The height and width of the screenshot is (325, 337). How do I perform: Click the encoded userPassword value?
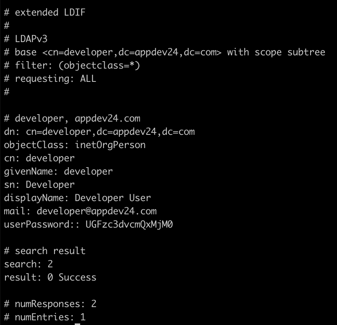point(129,224)
